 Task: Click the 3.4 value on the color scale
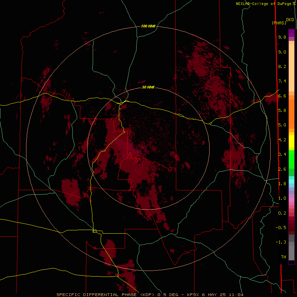coord(282,154)
